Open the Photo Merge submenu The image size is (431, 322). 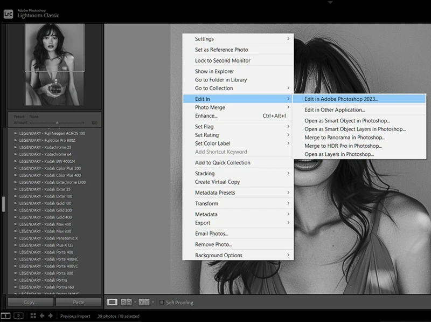click(238, 107)
